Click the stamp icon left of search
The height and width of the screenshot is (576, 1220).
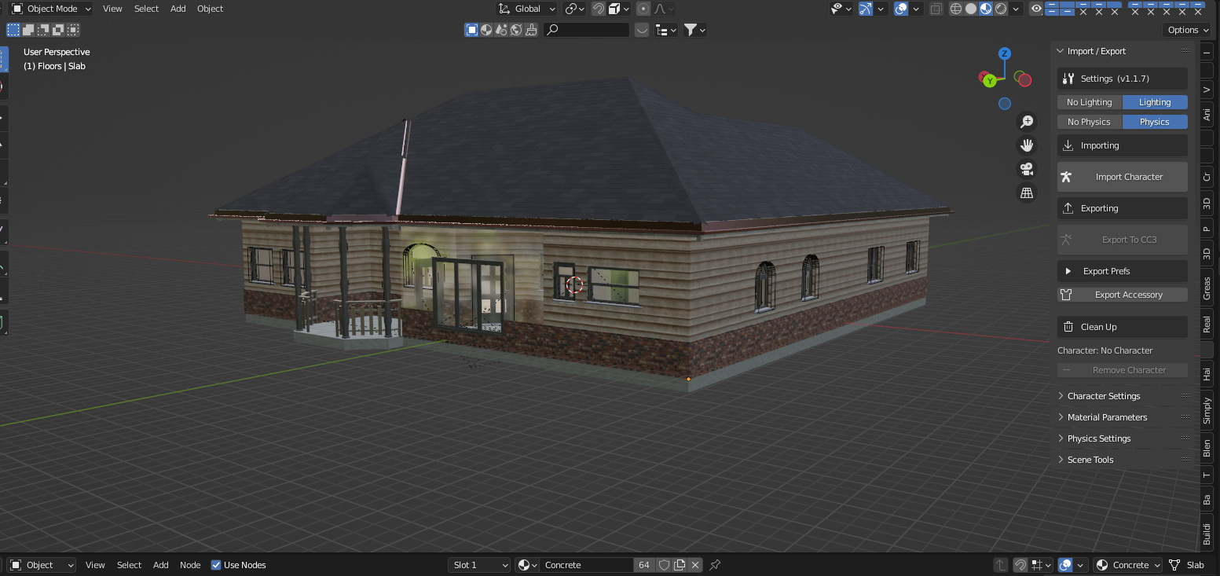pos(532,30)
